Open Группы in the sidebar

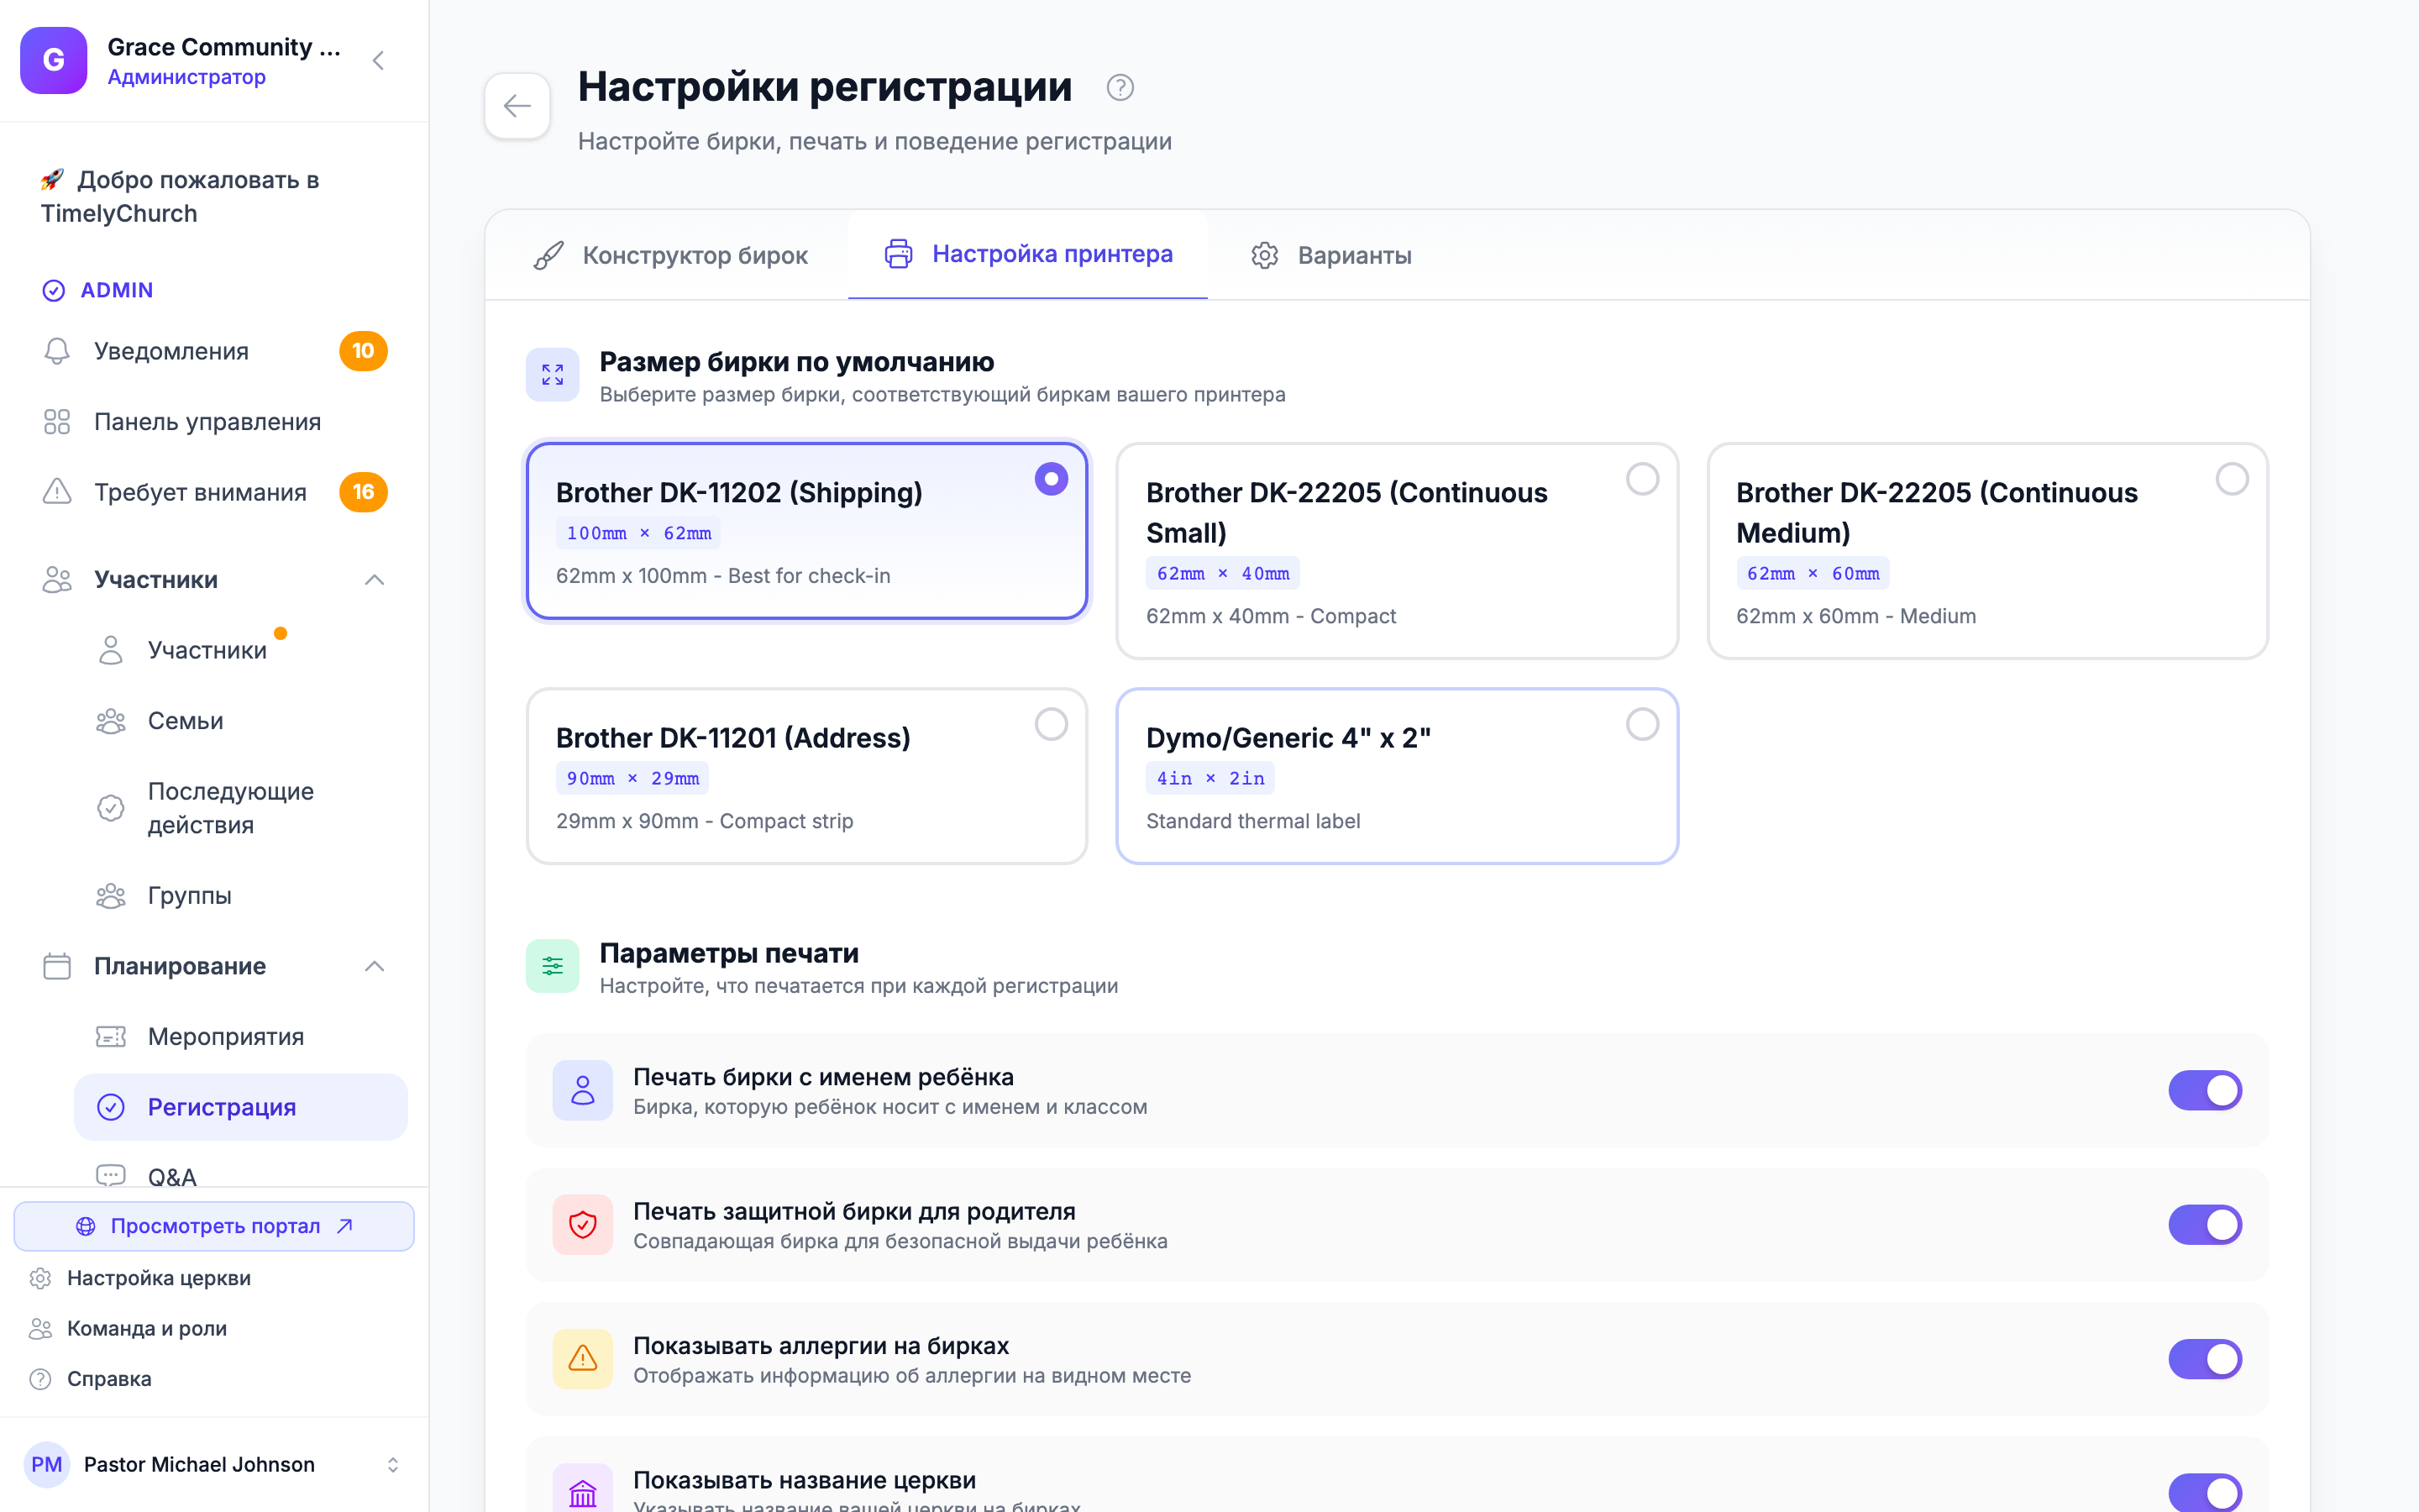point(241,895)
